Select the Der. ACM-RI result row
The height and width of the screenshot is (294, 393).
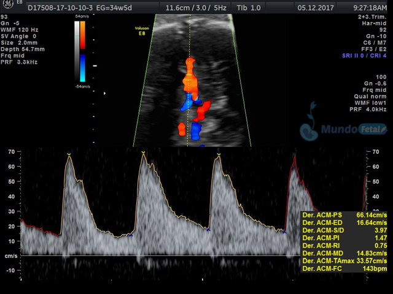(344, 245)
